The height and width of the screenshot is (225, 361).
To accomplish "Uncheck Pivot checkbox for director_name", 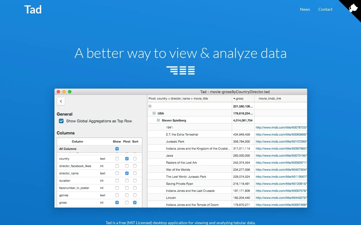I will tap(127, 173).
